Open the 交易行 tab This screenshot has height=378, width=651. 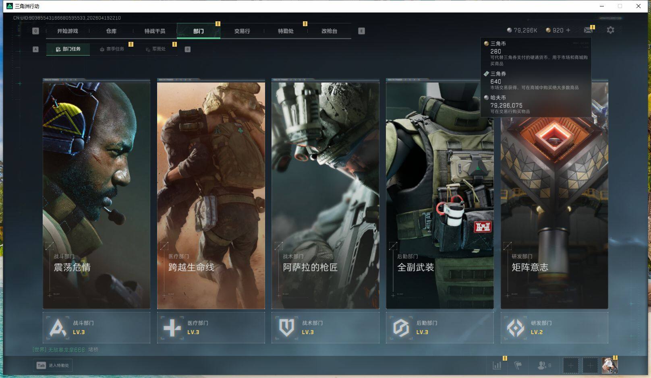click(242, 31)
